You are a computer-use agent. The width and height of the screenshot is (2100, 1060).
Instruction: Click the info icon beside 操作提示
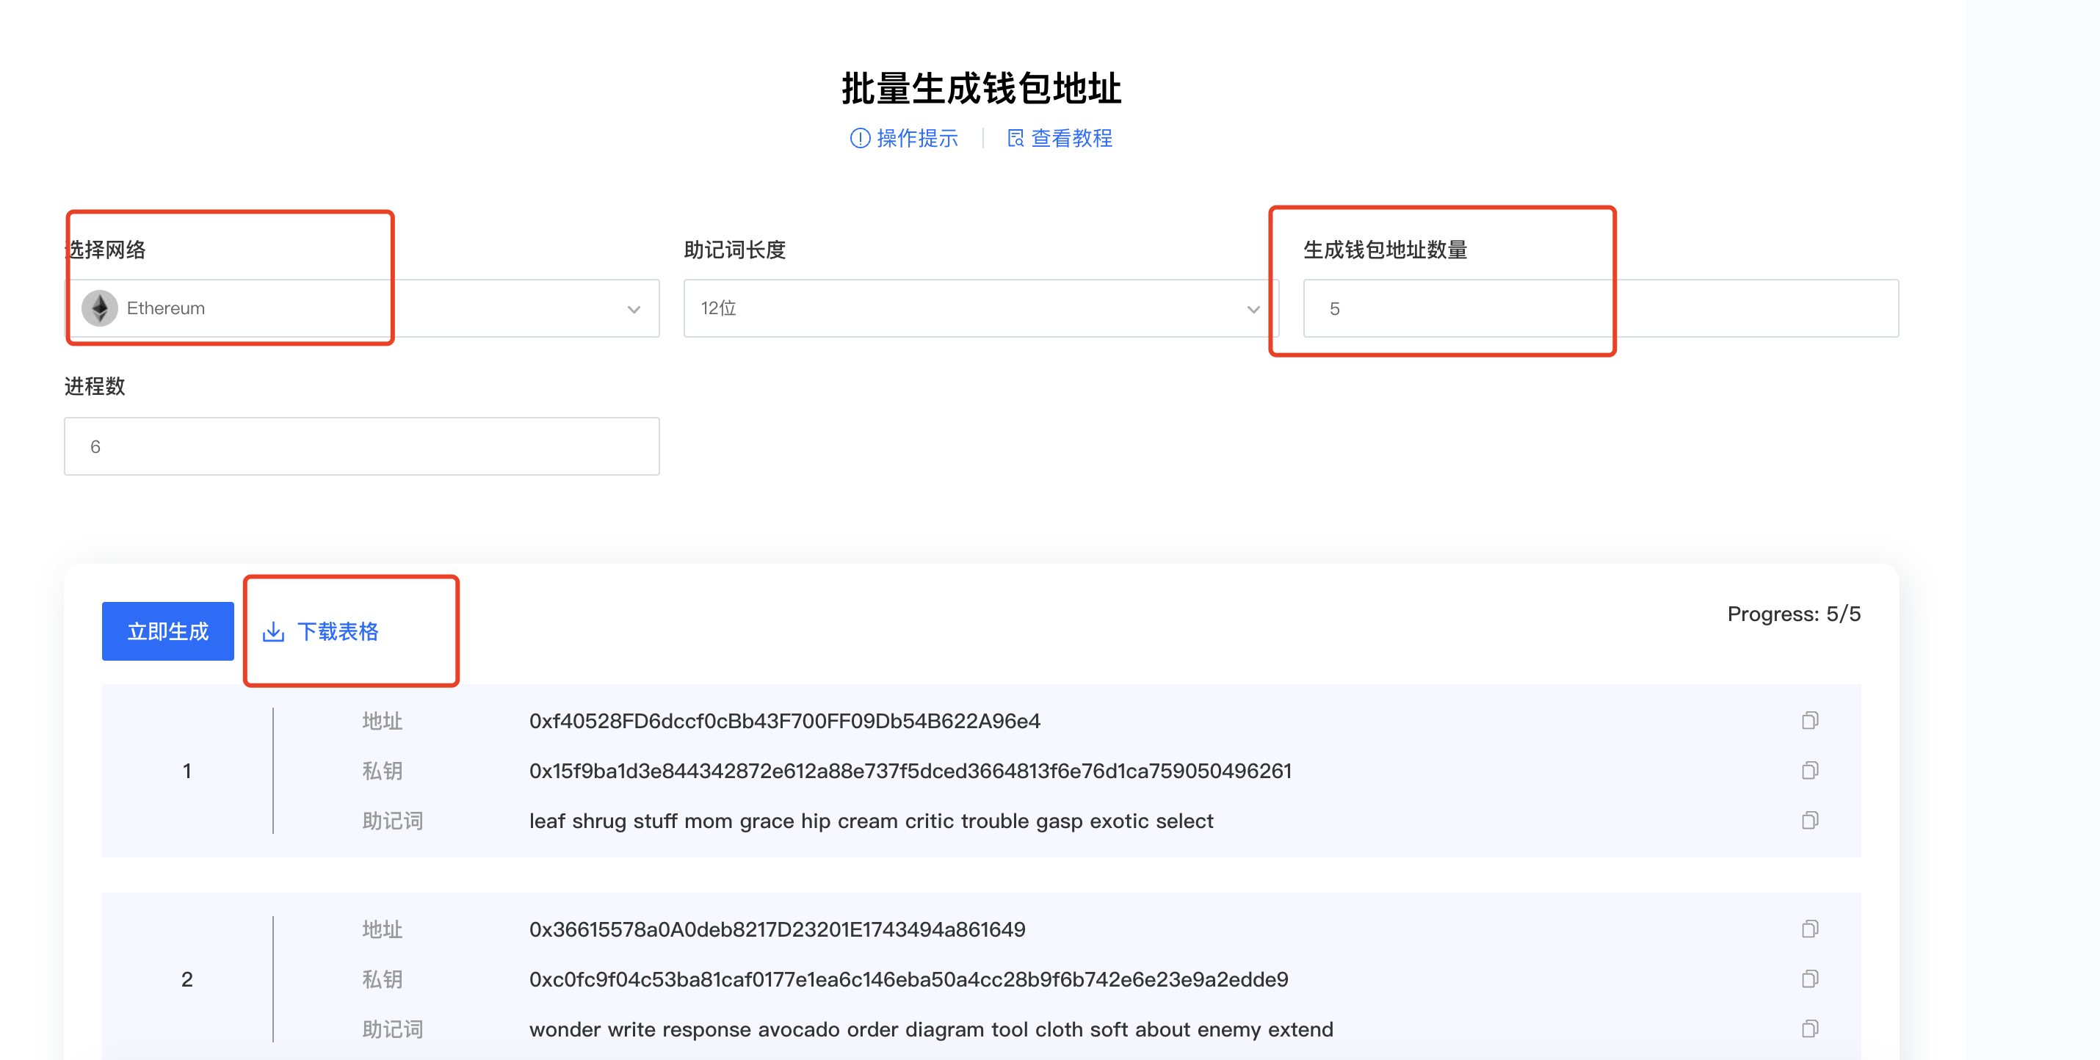point(859,139)
